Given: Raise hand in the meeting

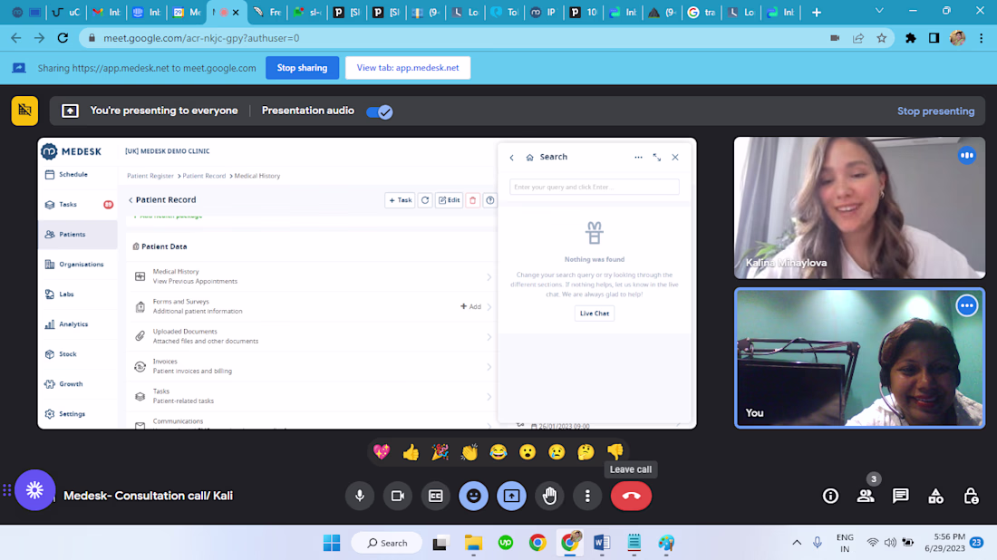Looking at the screenshot, I should (549, 496).
